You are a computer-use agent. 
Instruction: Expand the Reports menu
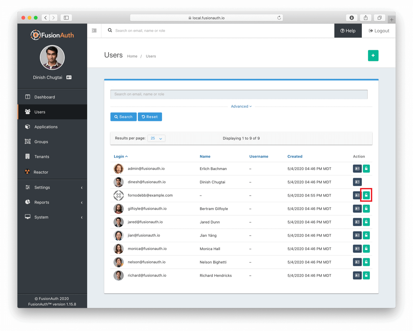pyautogui.click(x=52, y=202)
